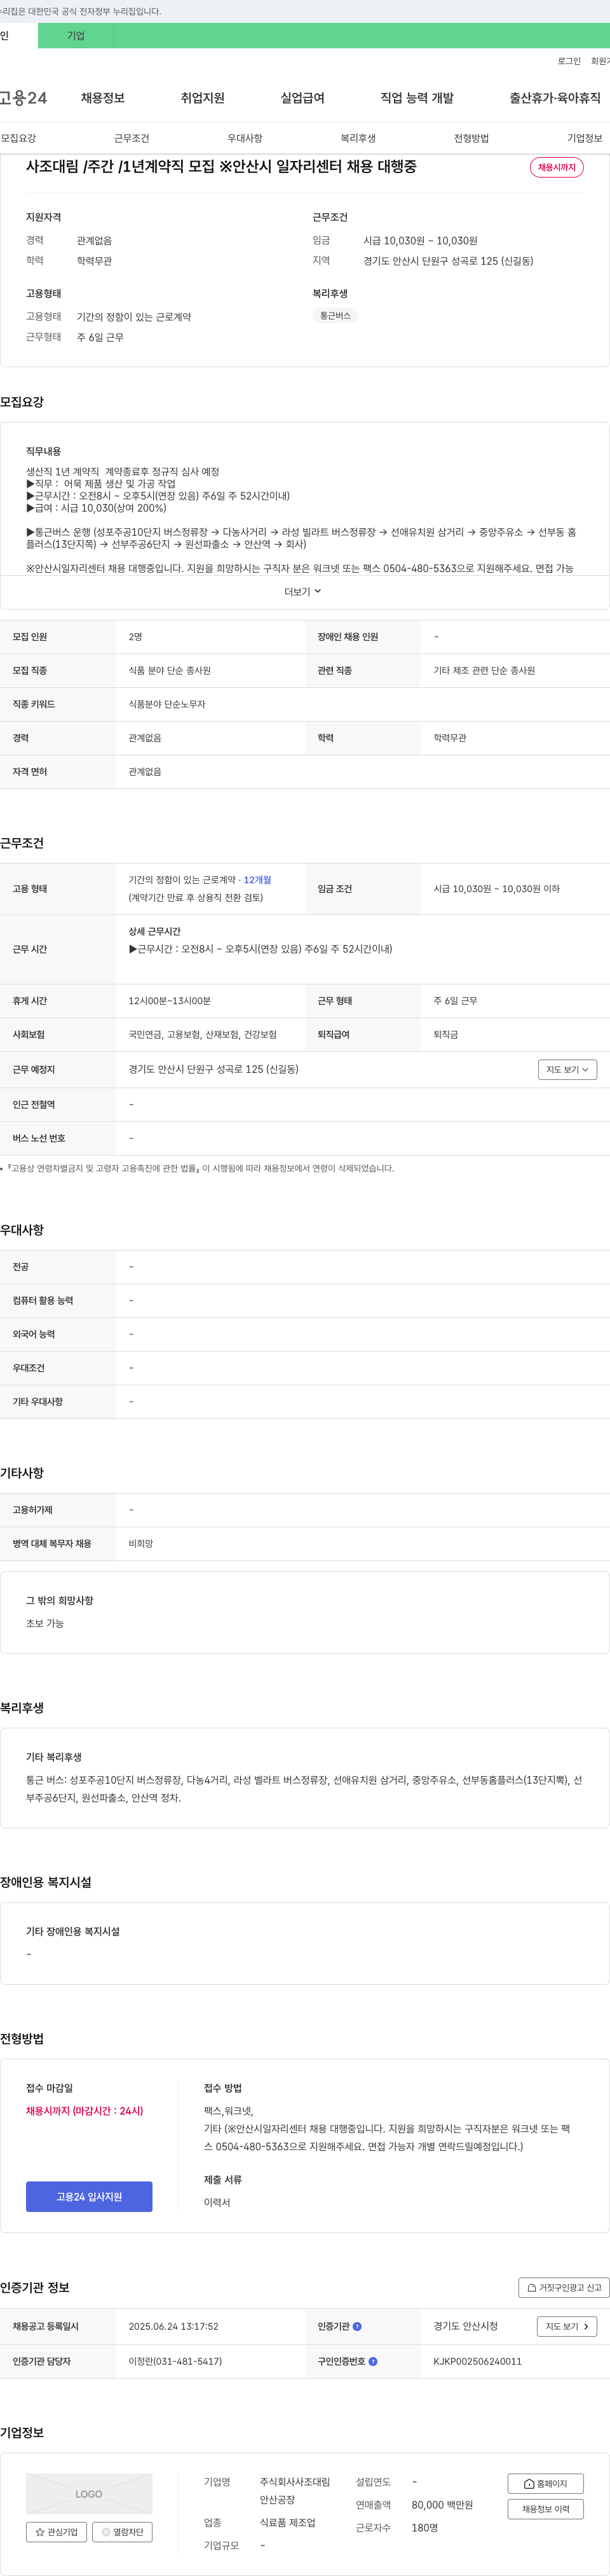This screenshot has width=610, height=2576.
Task: Jump to 복리후생 section tab
Action: click(358, 138)
